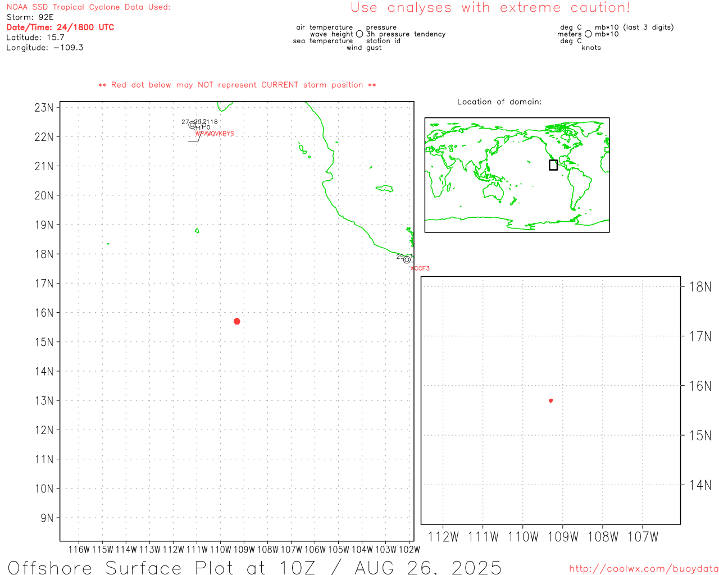
Task: Click the small green island near 19N 111W
Action: coord(197,230)
